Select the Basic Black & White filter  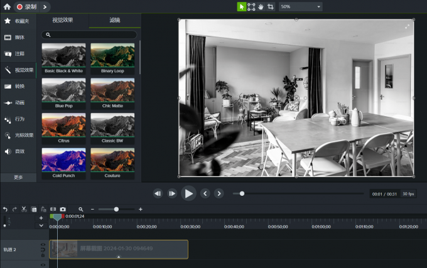pyautogui.click(x=63, y=59)
